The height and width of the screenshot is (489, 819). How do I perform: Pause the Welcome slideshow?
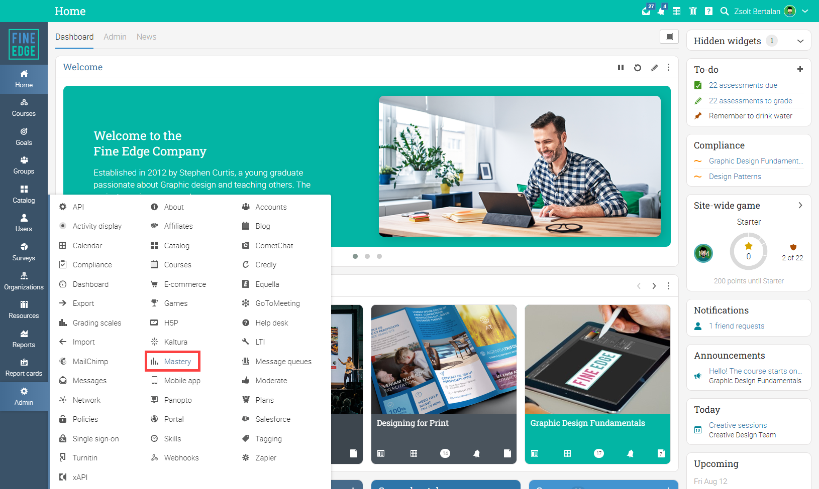click(x=621, y=68)
